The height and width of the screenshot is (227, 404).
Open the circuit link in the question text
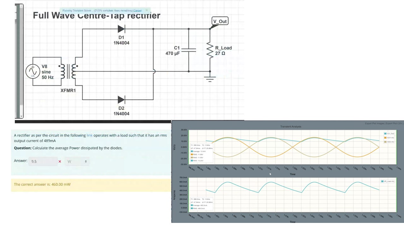(89, 135)
